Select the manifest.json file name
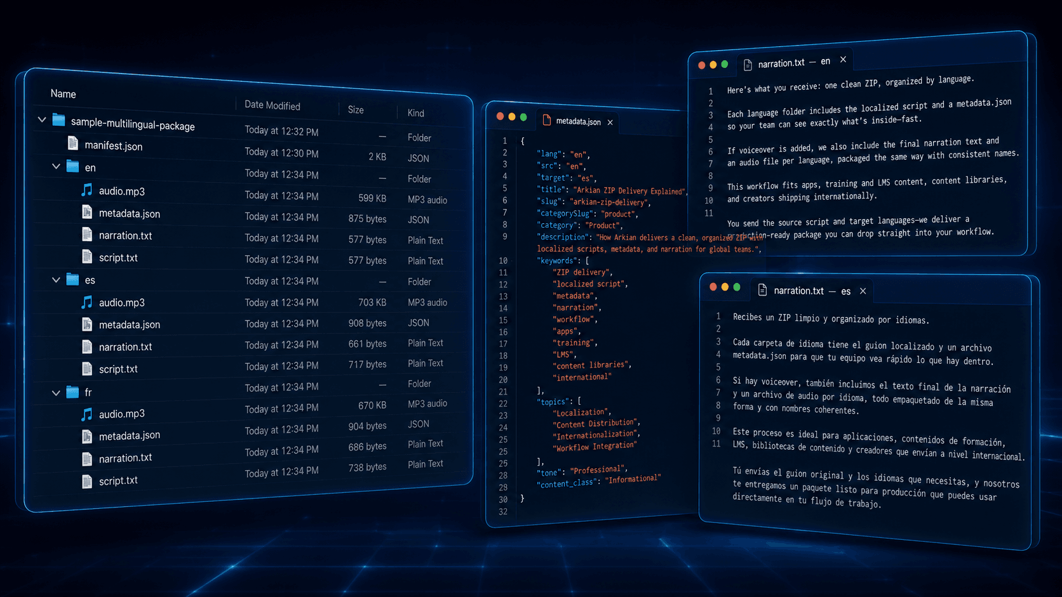Screen dimensions: 1062x597 [114, 146]
